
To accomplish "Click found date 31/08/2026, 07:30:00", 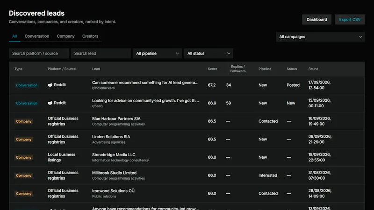I will click(319, 175).
